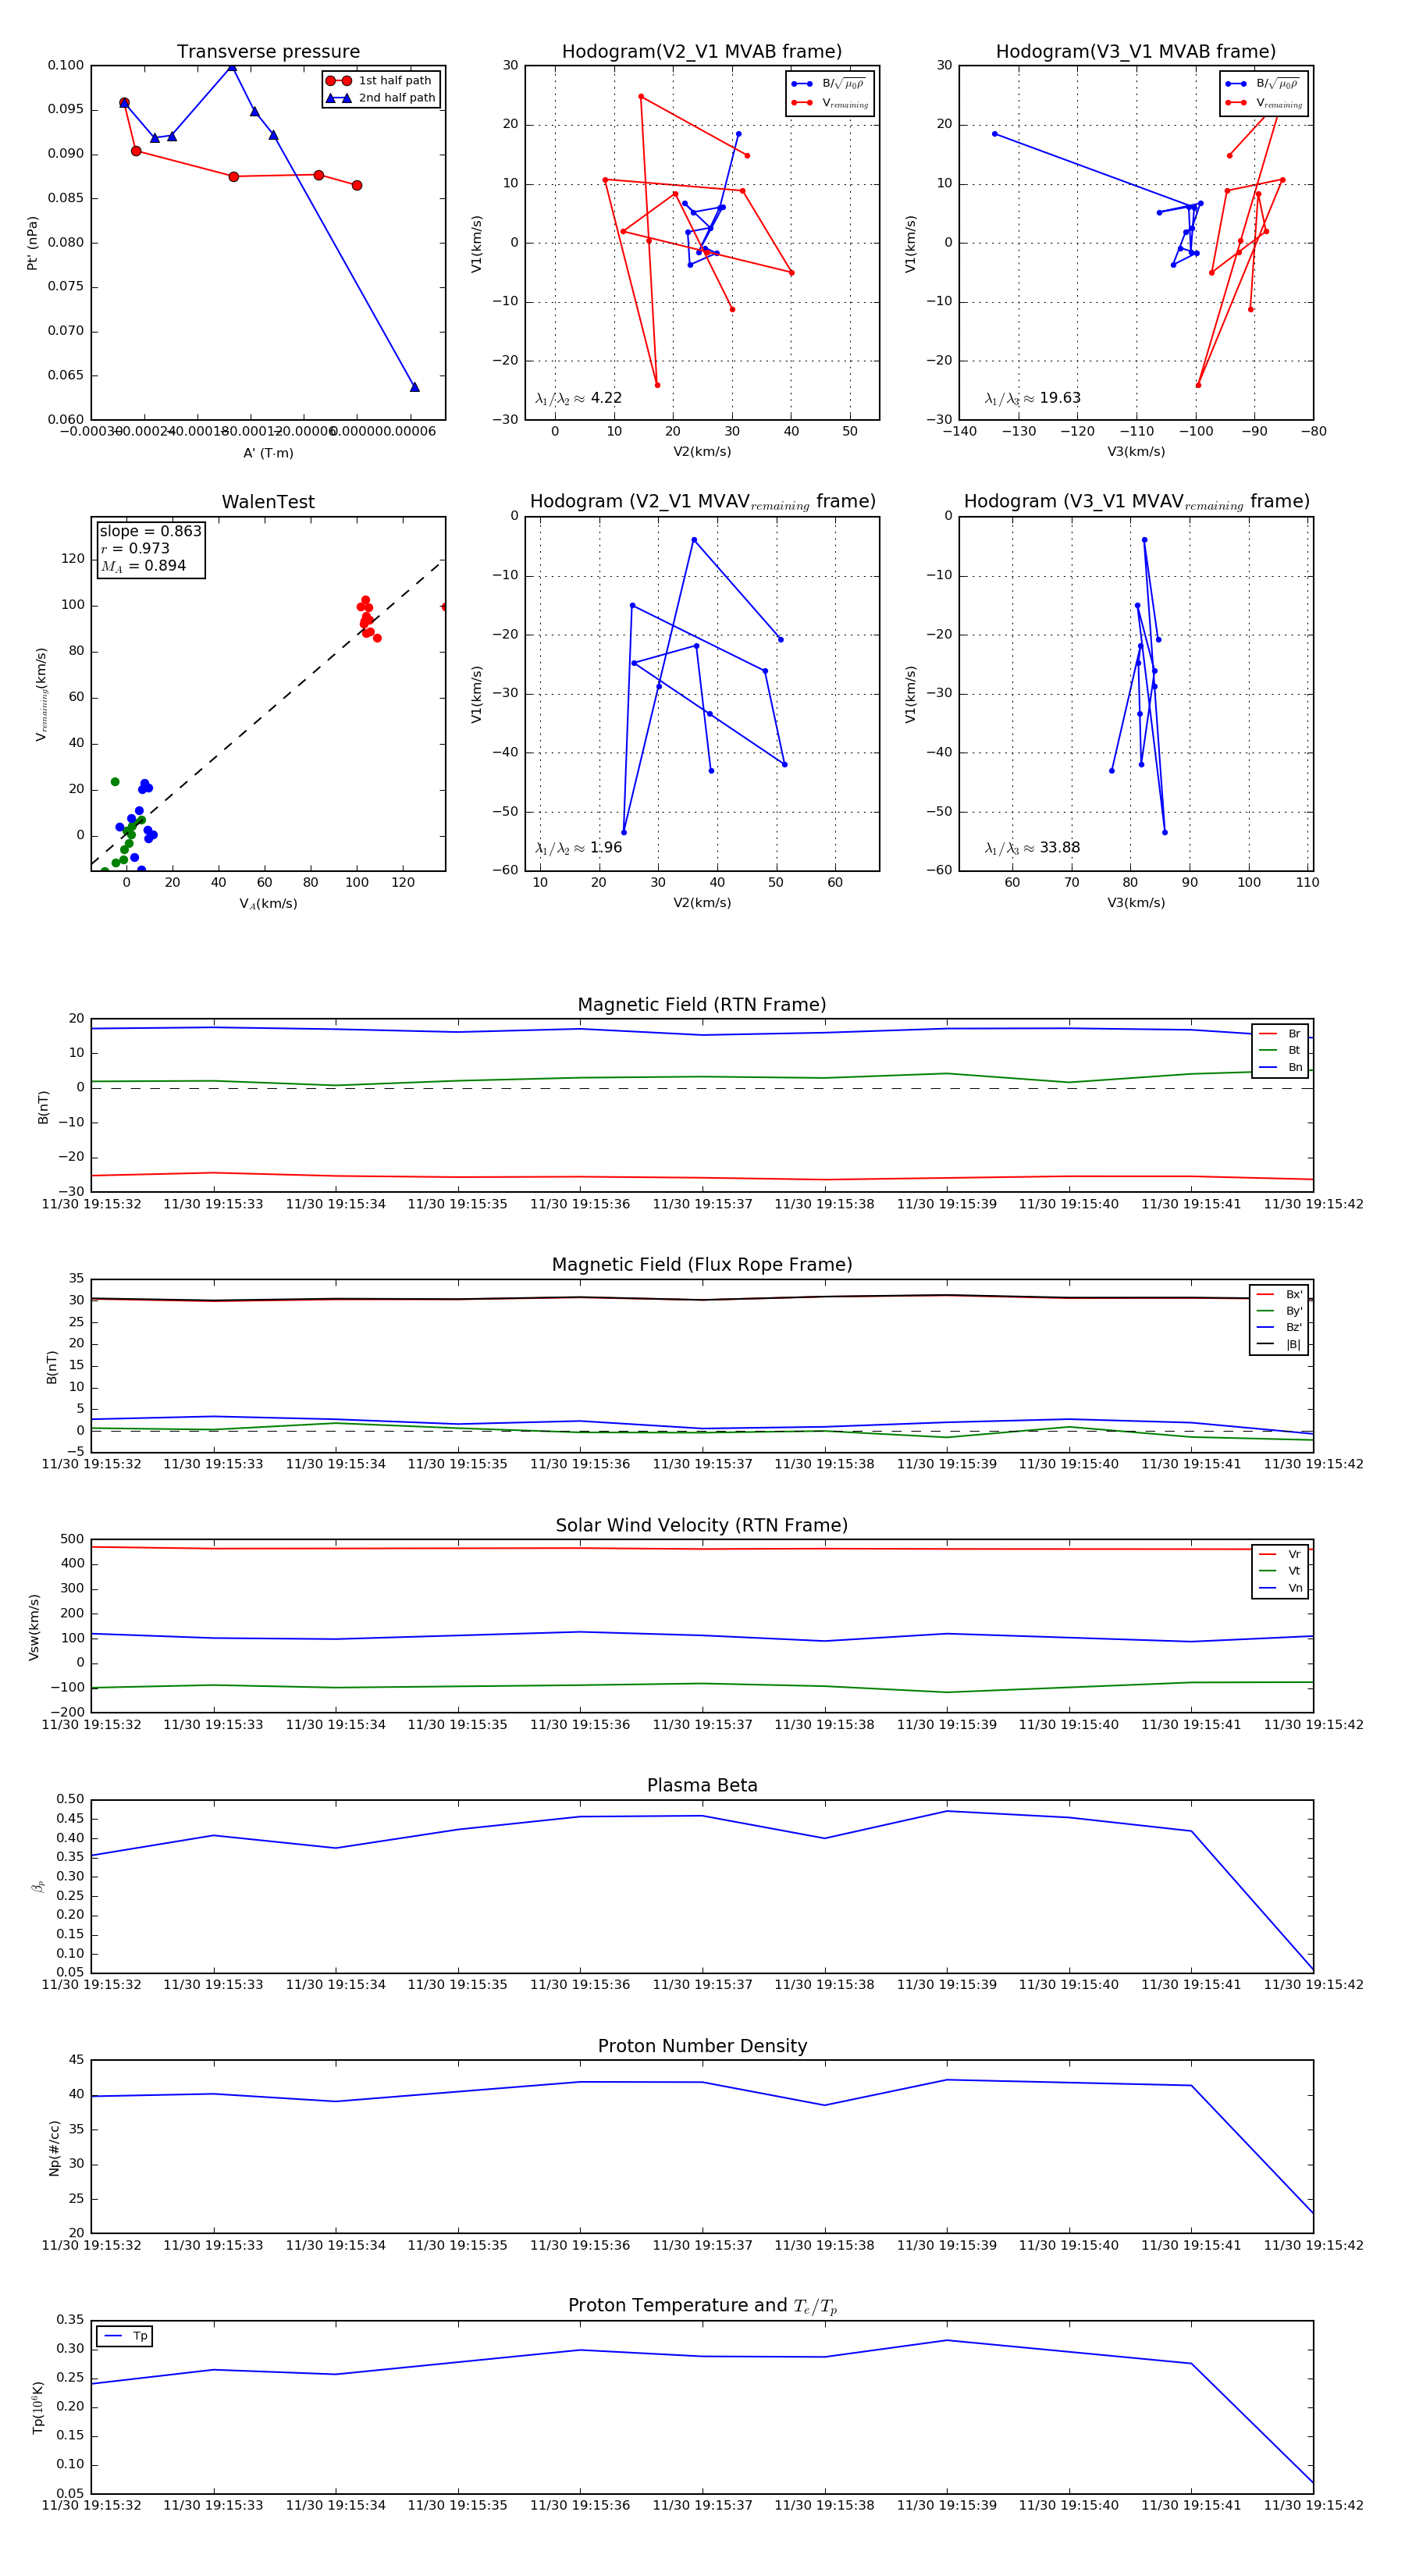The height and width of the screenshot is (2576, 1405).
Task: Click the Bz' legend entry
Action: [x=1279, y=1327]
